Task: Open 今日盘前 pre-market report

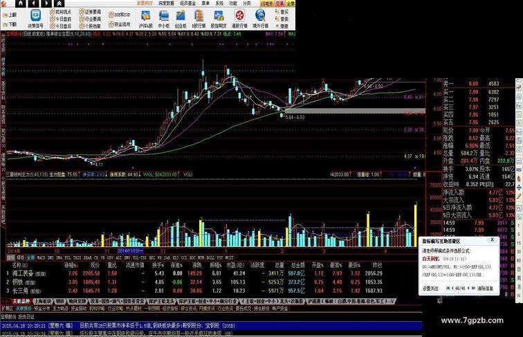Action: point(60,19)
